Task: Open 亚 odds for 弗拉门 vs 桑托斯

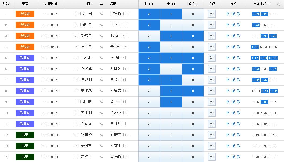Action: [x=233, y=157]
